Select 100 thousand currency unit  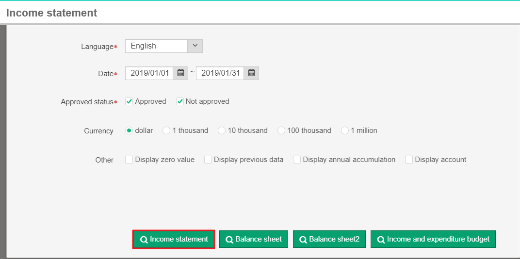pos(281,130)
